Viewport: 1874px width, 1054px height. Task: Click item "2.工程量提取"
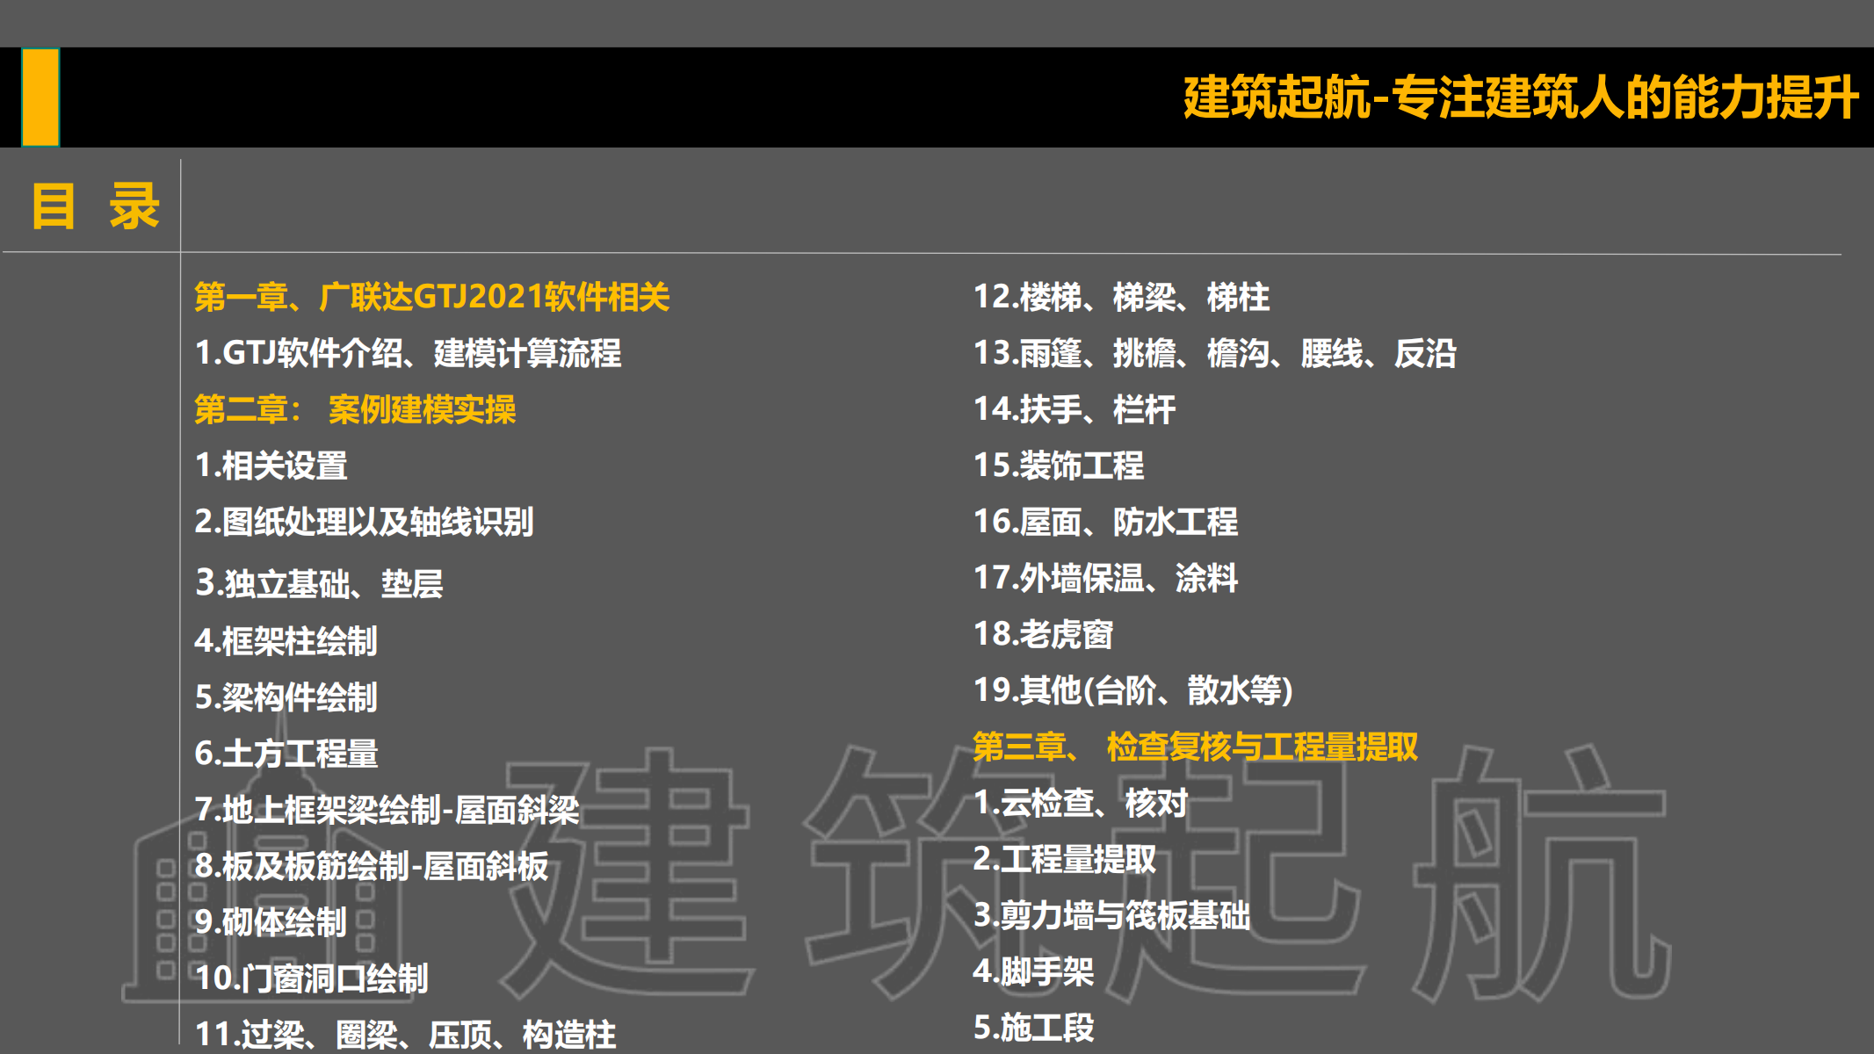click(x=1065, y=859)
